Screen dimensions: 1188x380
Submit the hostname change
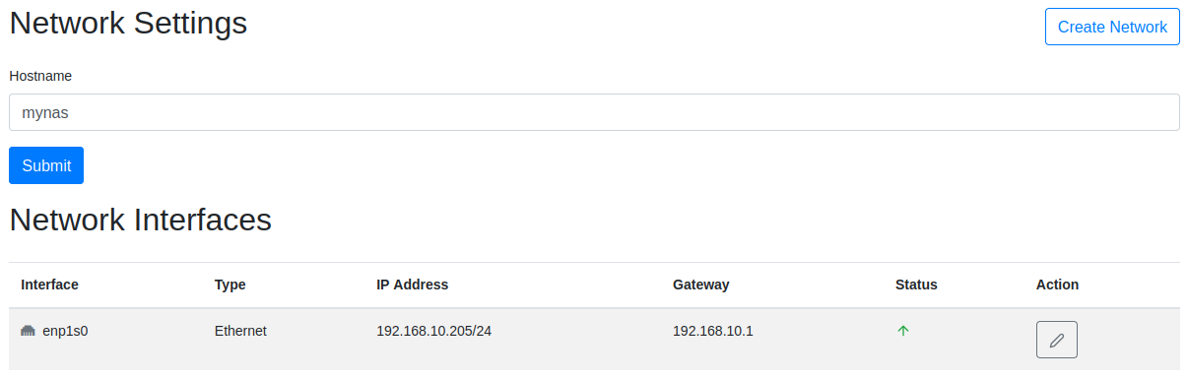coord(46,165)
